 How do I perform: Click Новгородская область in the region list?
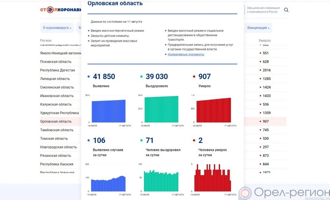[58, 147]
